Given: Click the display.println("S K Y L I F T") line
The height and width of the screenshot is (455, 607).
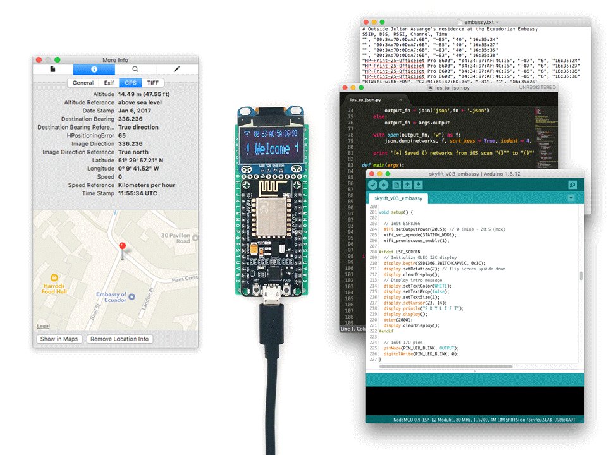Looking at the screenshot, I should 423,308.
